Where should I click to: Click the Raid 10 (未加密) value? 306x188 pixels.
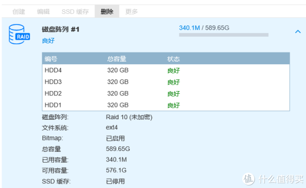(x=129, y=117)
